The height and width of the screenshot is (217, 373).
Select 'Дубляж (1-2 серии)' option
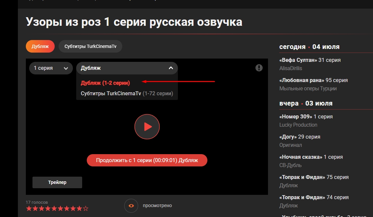(x=105, y=83)
